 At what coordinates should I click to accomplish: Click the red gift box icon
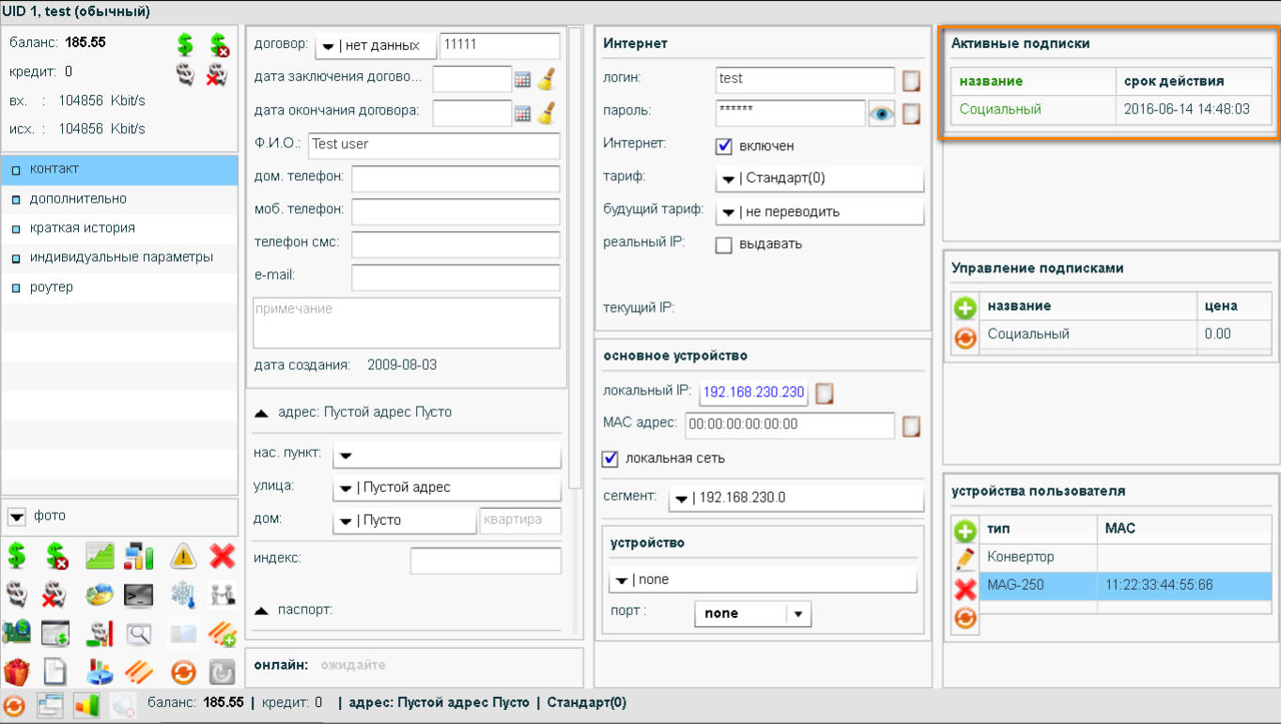(16, 671)
